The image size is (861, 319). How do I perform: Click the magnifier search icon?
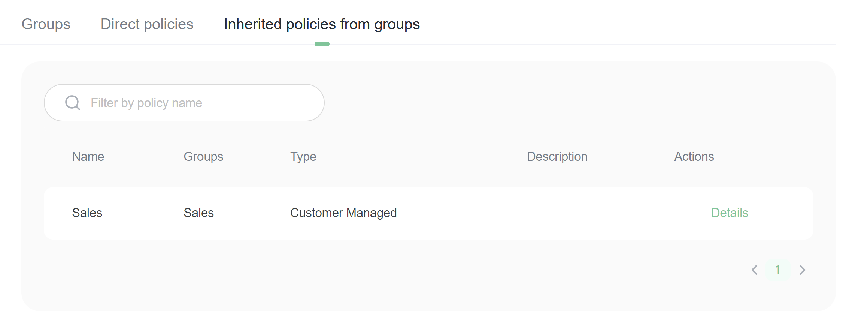tap(73, 102)
